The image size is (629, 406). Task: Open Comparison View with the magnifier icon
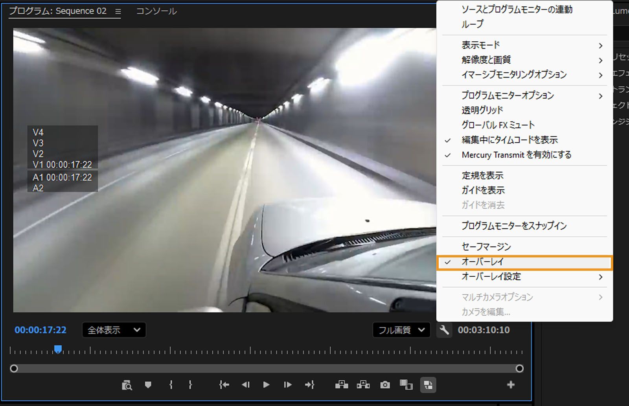point(127,385)
